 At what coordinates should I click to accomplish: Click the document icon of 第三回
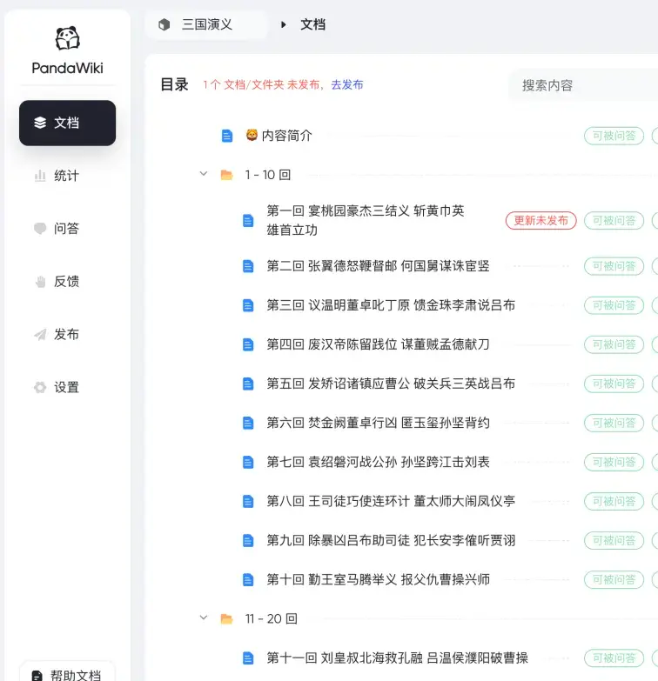pos(248,305)
